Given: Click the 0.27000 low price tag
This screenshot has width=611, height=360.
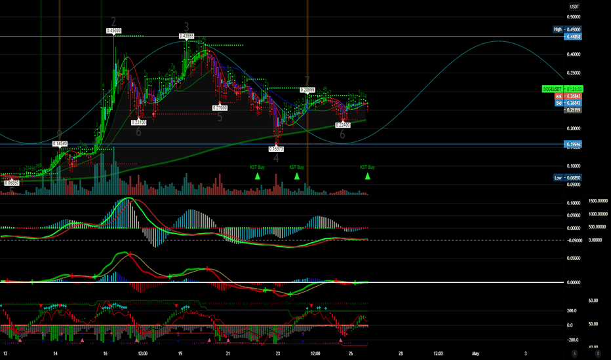Looking at the screenshot, I should [220, 108].
